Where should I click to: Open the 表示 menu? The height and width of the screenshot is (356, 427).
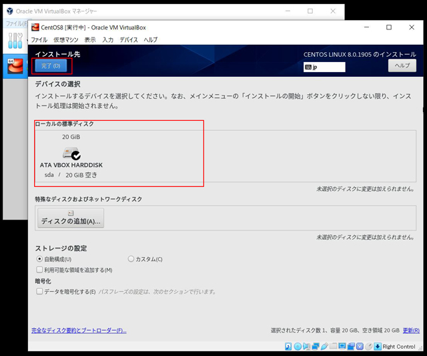tap(90, 40)
